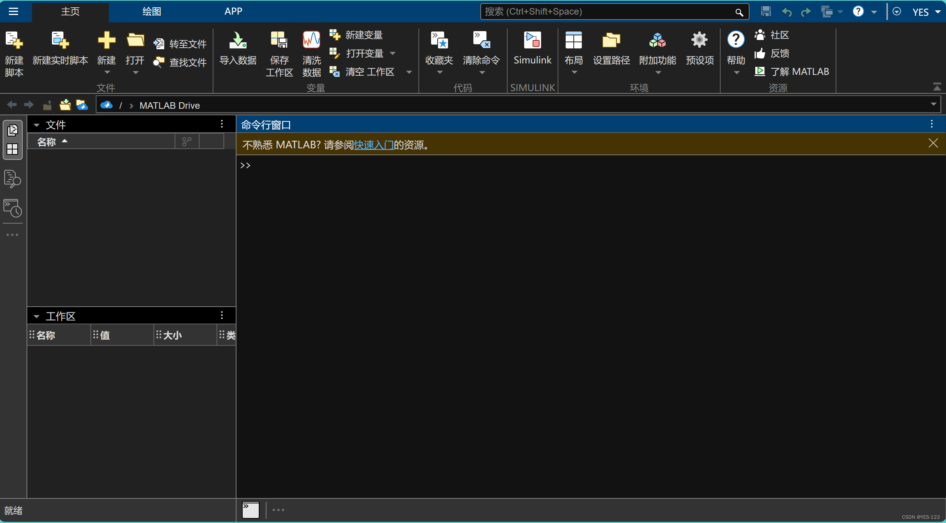The width and height of the screenshot is (946, 523).
Task: Open the 命令行窗口 options menu
Action: 931,124
